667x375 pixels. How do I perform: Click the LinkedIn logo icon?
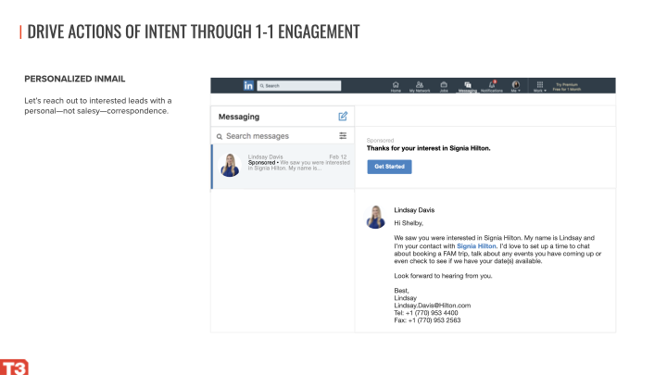click(x=248, y=85)
